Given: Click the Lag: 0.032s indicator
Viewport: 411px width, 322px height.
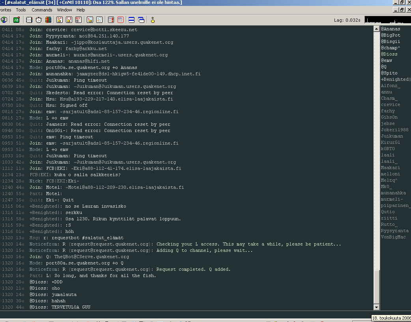Looking at the screenshot, I should [x=347, y=20].
